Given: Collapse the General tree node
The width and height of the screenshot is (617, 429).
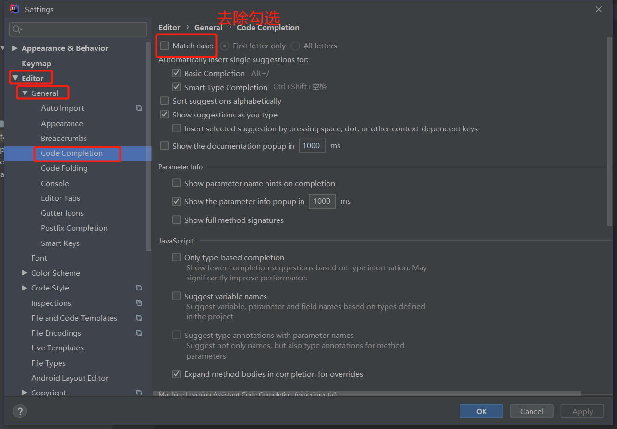Looking at the screenshot, I should pyautogui.click(x=25, y=93).
